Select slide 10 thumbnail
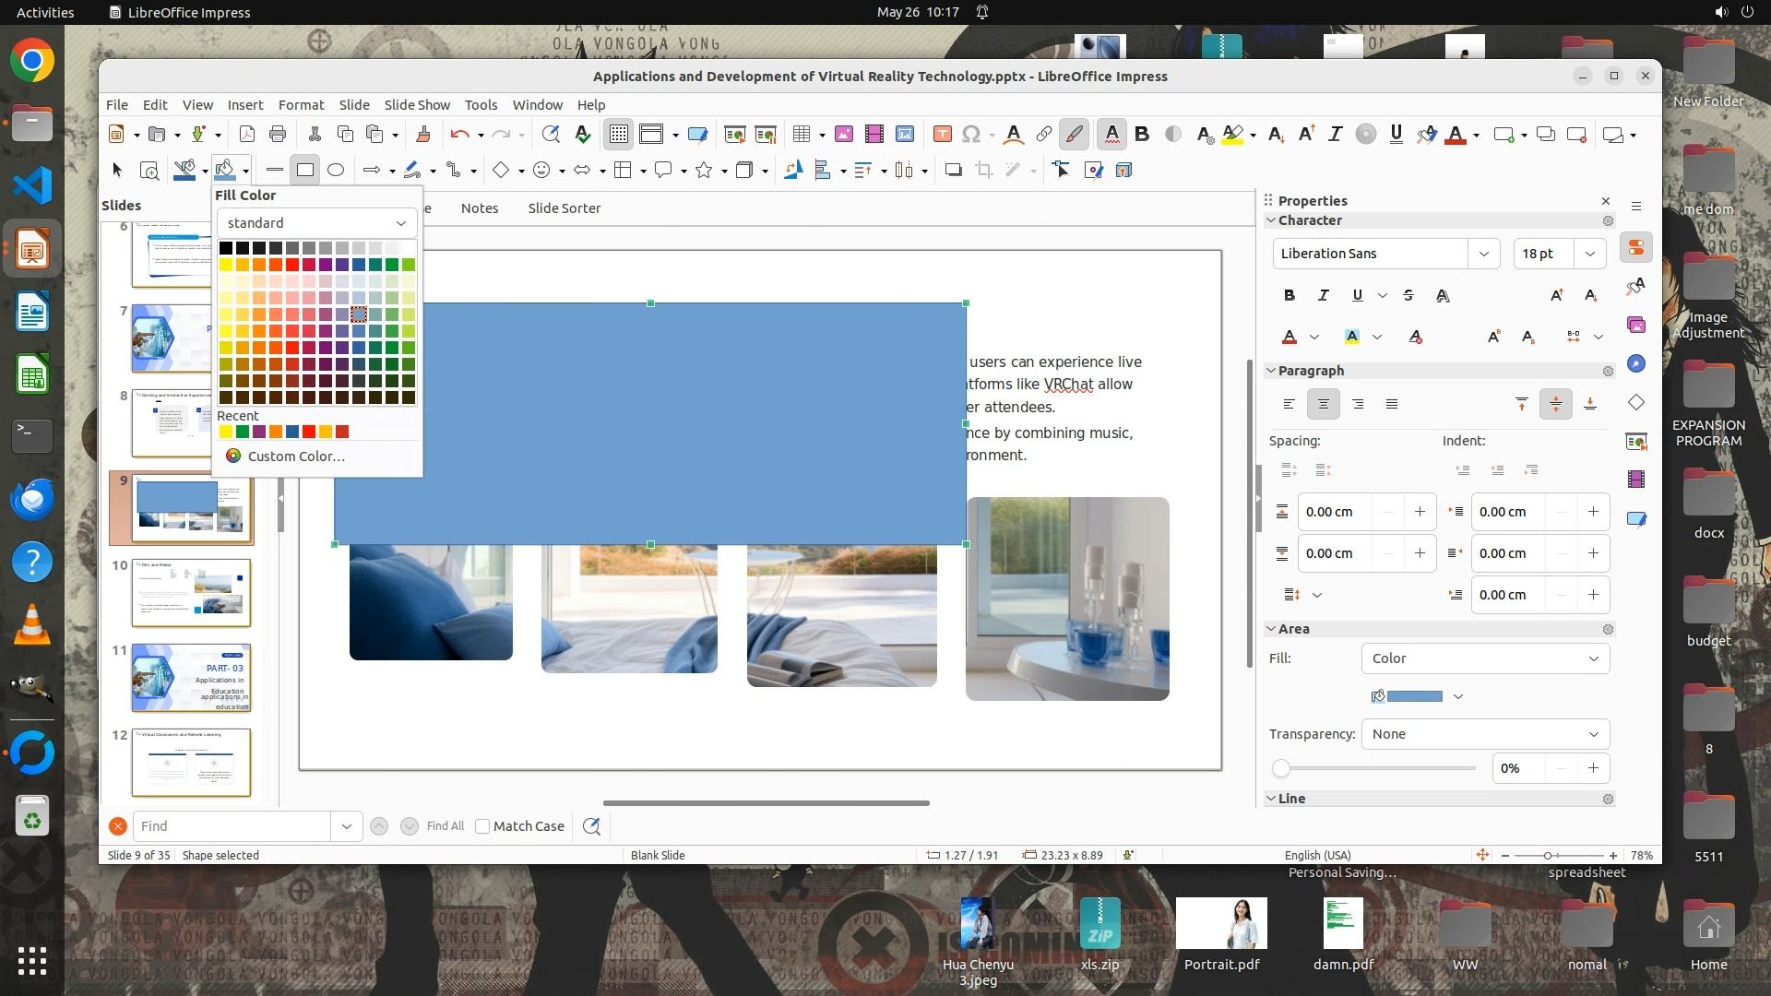Viewport: 1771px width, 996px height. tap(191, 593)
